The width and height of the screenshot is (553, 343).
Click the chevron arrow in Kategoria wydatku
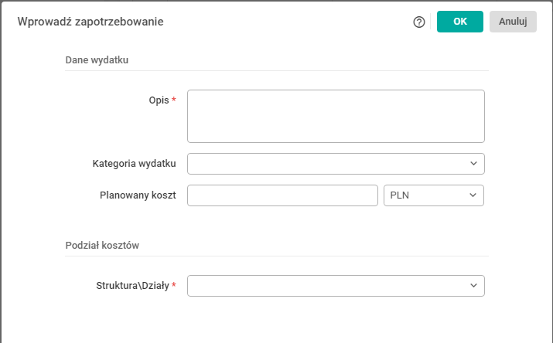click(473, 164)
